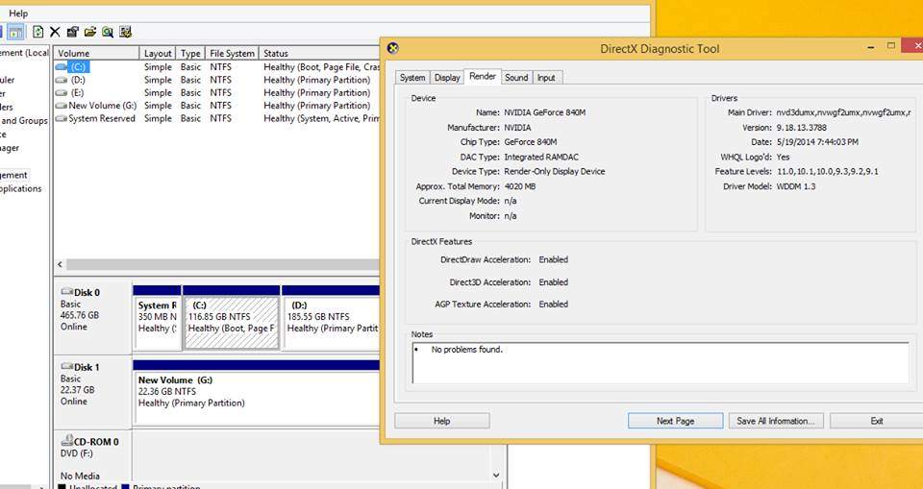The height and width of the screenshot is (489, 923).
Task: Click the Disk 0 drive icon
Action: (66, 292)
